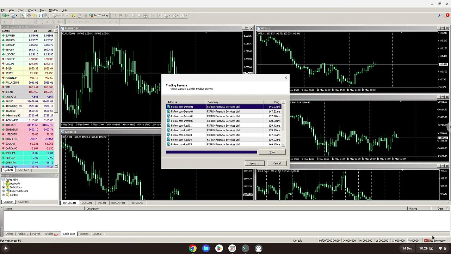Open the Templates toolbar icon
The width and height of the screenshot is (451, 254).
183,16
